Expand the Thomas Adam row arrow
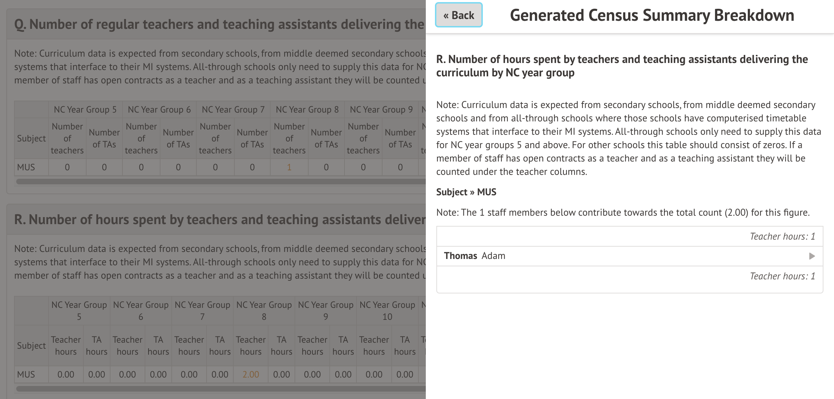834x399 pixels. pos(812,256)
